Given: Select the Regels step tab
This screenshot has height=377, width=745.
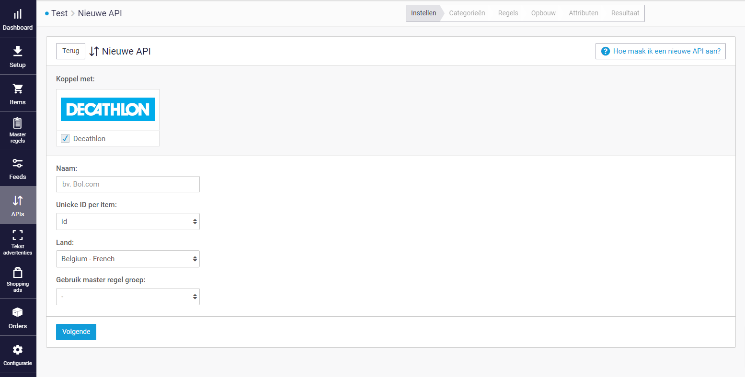Looking at the screenshot, I should pyautogui.click(x=508, y=13).
